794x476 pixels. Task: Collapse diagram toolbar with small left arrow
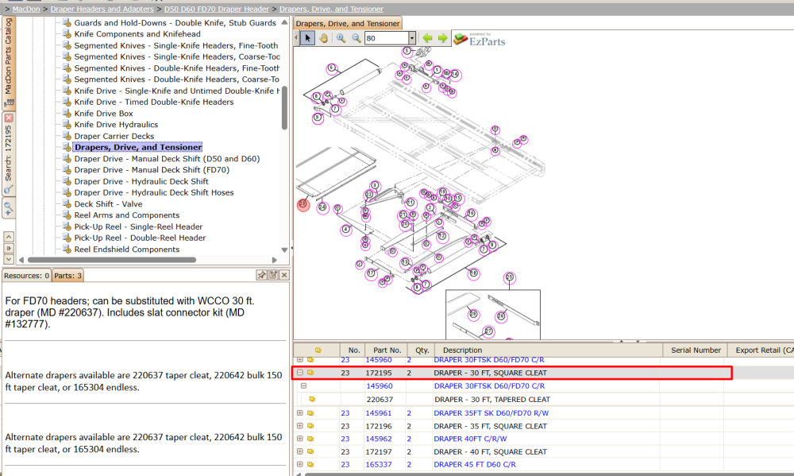[297, 38]
